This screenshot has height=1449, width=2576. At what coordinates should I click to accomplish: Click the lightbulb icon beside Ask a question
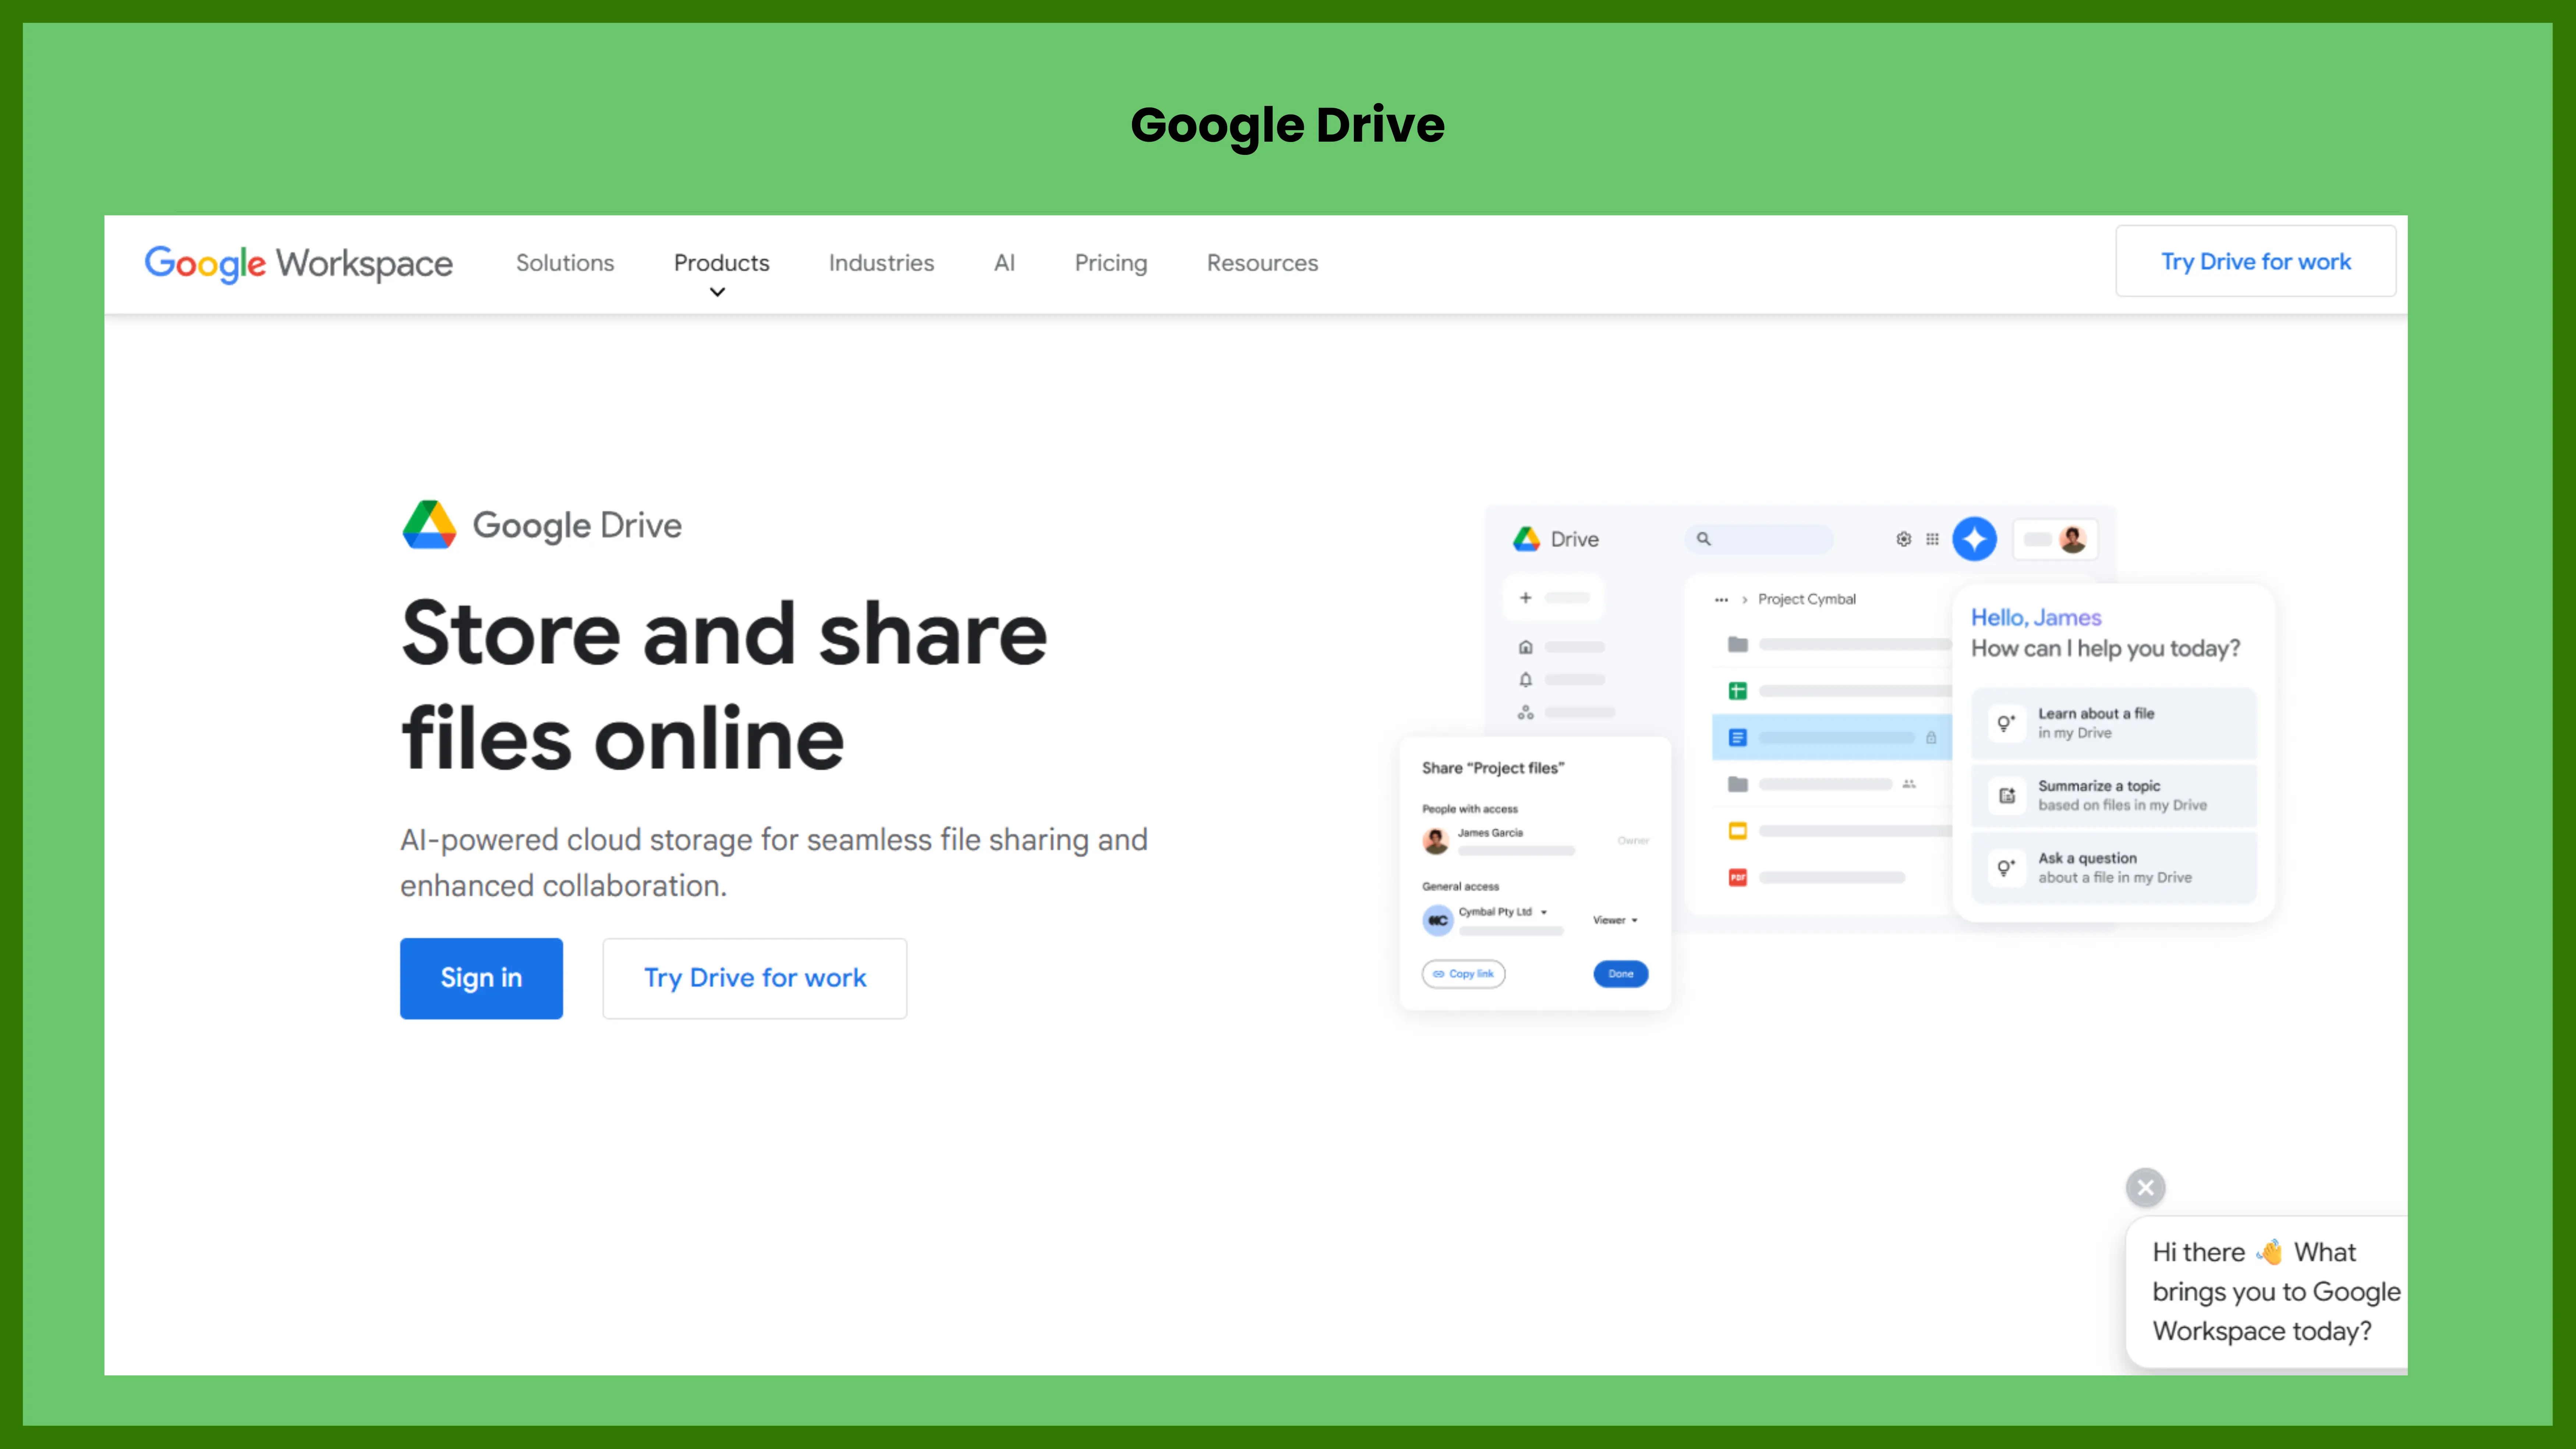(2006, 868)
